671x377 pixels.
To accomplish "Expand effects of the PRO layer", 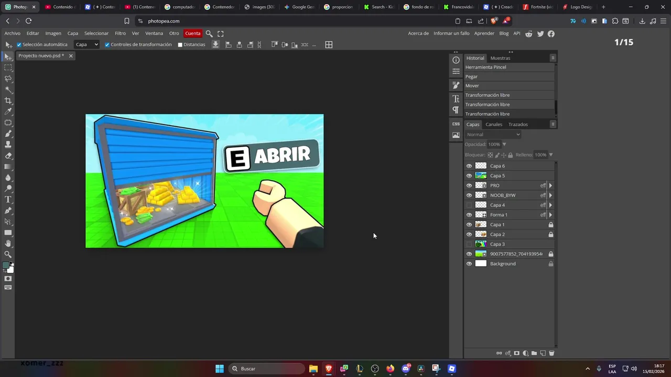I will tap(550, 185).
